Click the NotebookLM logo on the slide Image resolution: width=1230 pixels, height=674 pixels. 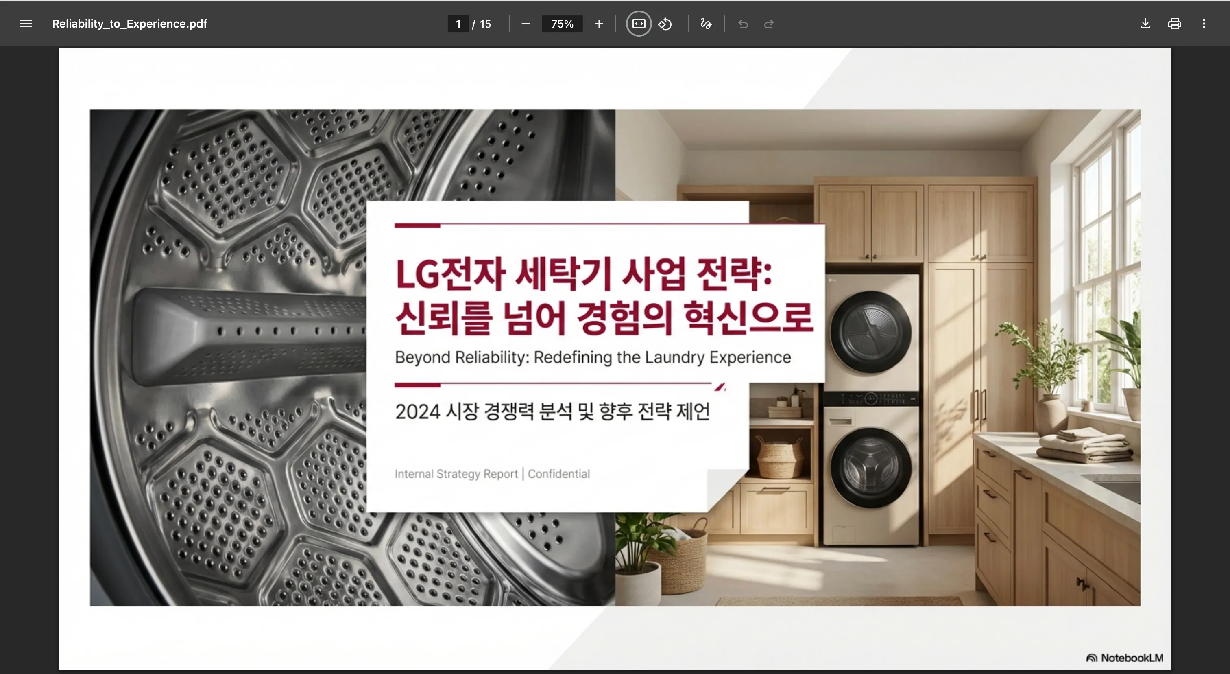1123,657
